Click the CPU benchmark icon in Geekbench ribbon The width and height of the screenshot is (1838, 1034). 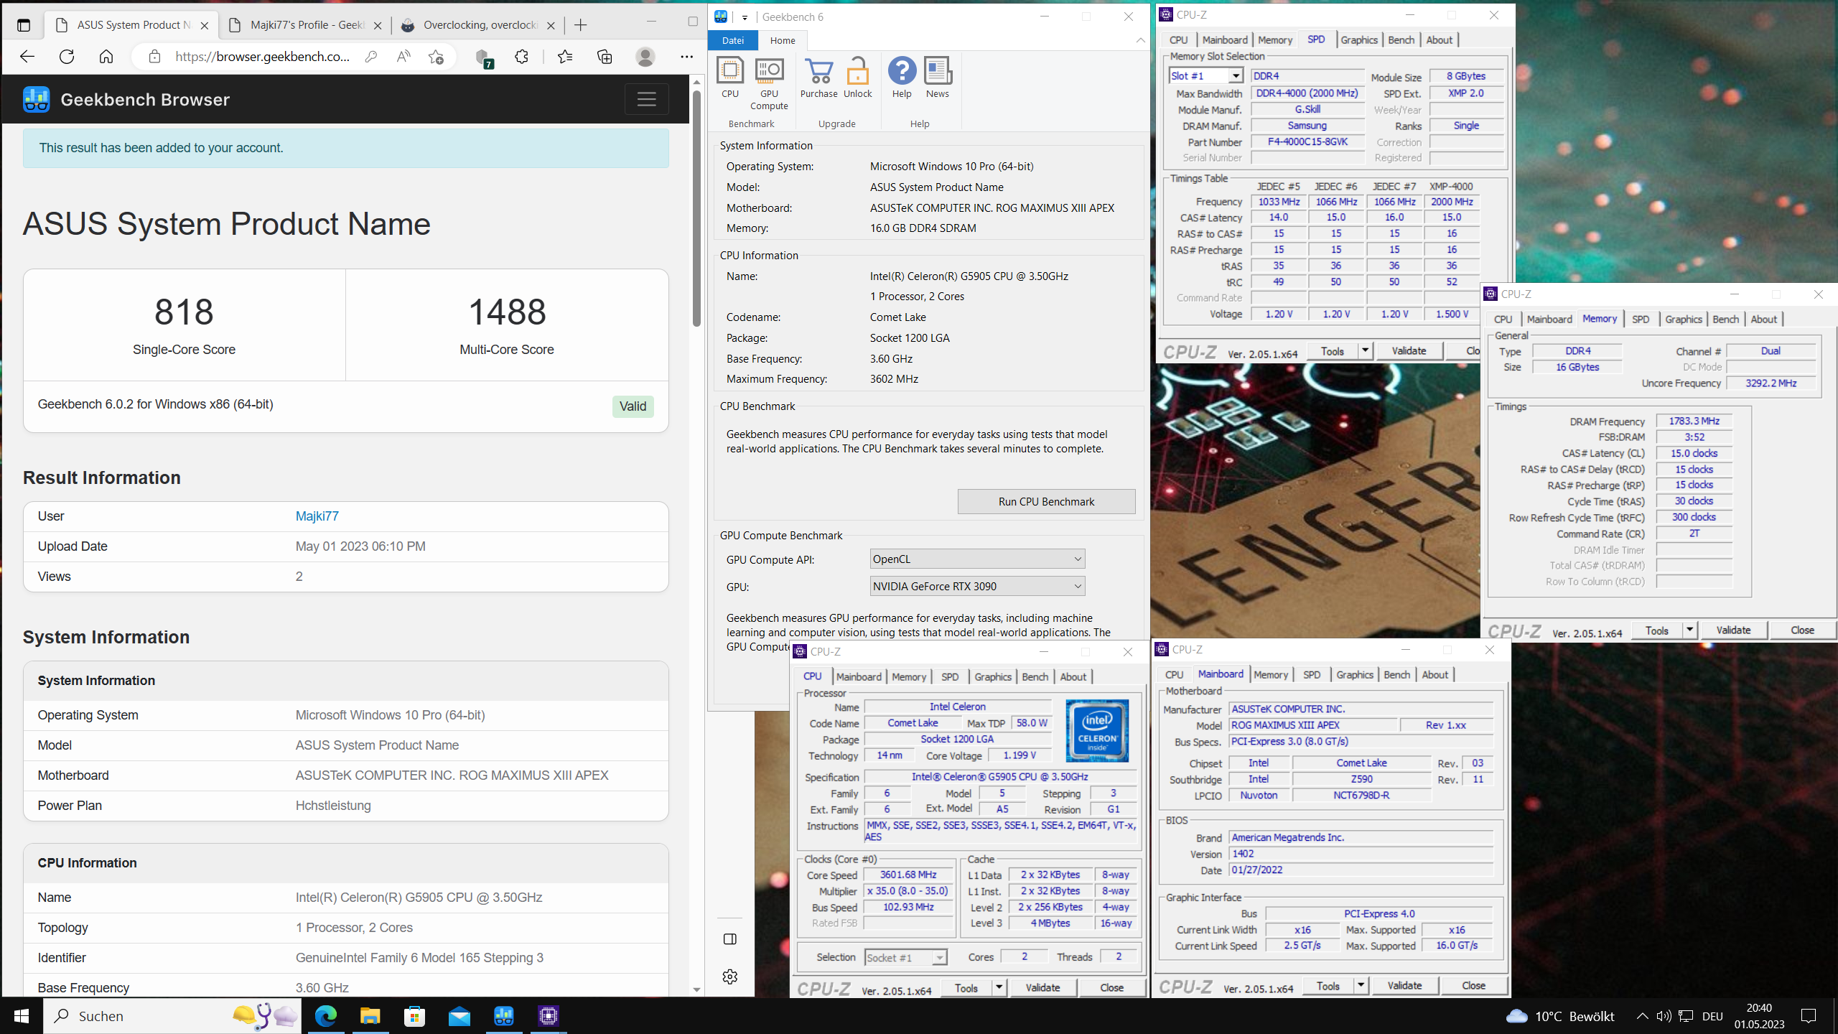(x=730, y=78)
